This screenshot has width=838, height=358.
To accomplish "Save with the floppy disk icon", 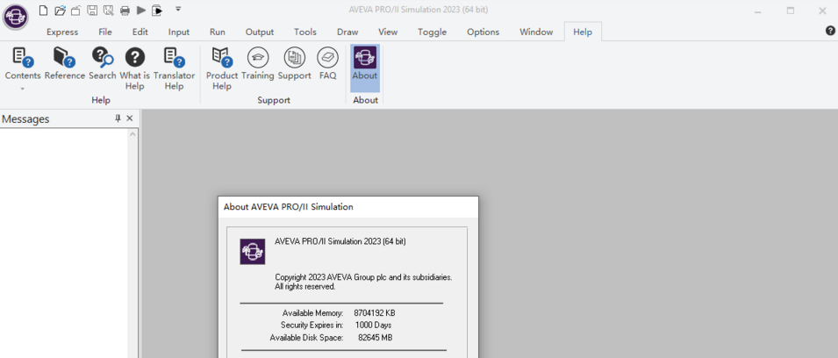I will [x=92, y=10].
